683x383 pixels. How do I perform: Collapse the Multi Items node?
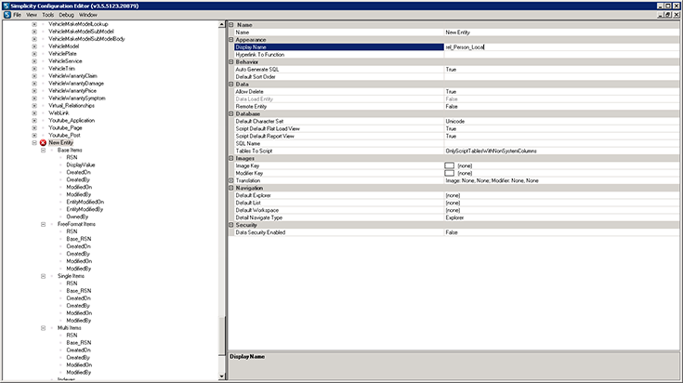43,328
